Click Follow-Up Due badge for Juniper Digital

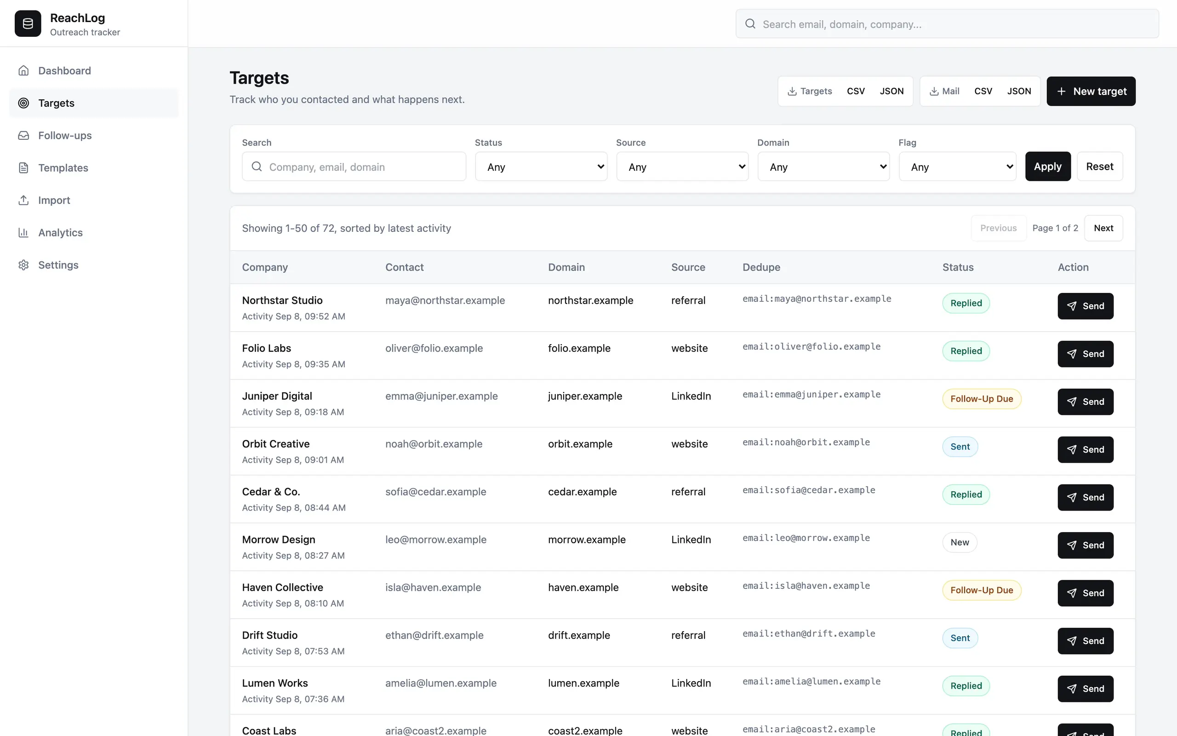click(982, 399)
